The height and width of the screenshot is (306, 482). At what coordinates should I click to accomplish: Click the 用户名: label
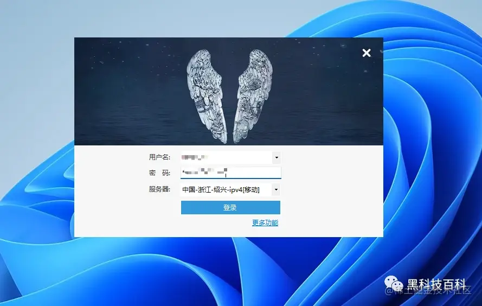tap(159, 157)
